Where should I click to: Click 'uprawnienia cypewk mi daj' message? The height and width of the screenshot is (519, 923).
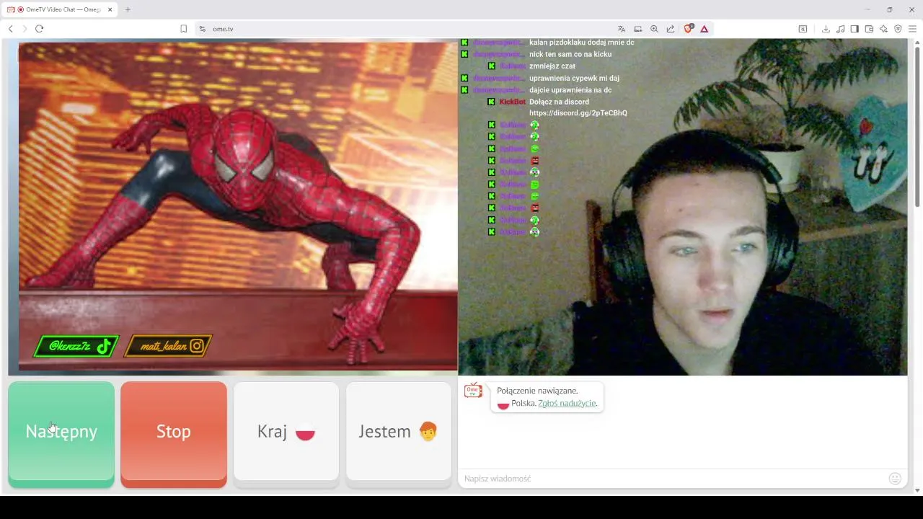(574, 78)
